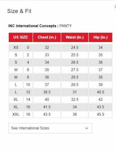
Task: Click the Hip (in.) column header
Action: pyautogui.click(x=100, y=37)
